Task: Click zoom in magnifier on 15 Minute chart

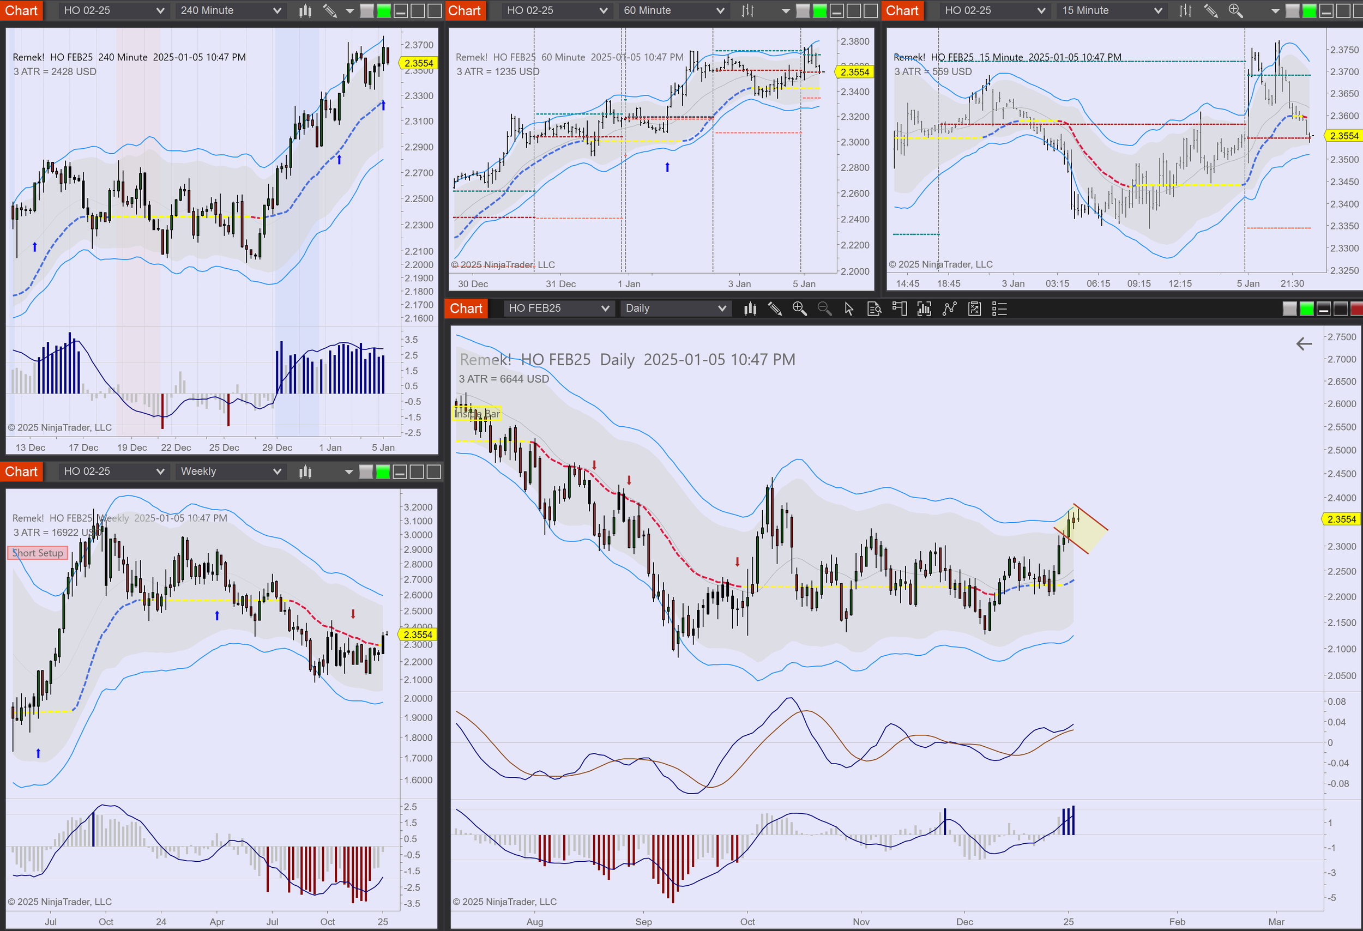Action: (1235, 10)
